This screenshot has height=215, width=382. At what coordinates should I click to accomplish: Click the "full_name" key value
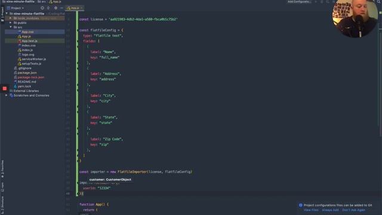pyautogui.click(x=109, y=57)
